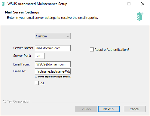This screenshot has width=150, height=116.
Task: Click the 'Server Port:' label
Action: (22, 56)
